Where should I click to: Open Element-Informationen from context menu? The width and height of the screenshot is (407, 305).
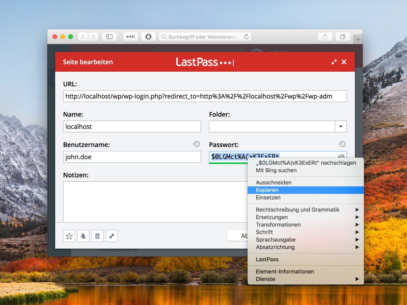coord(306,272)
